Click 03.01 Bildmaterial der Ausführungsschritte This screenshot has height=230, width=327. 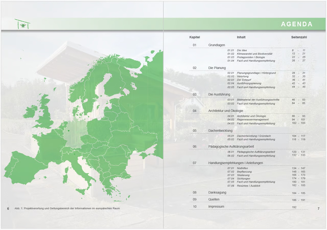pyautogui.click(x=258, y=100)
